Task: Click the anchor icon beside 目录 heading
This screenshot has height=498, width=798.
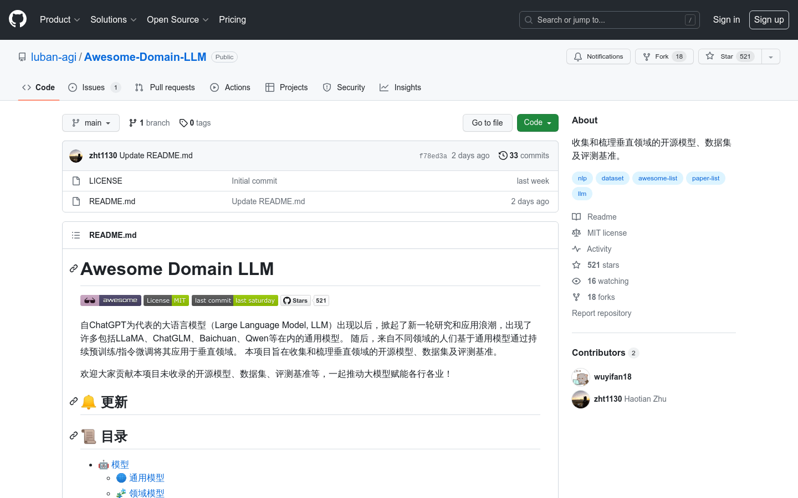Action: [74, 436]
